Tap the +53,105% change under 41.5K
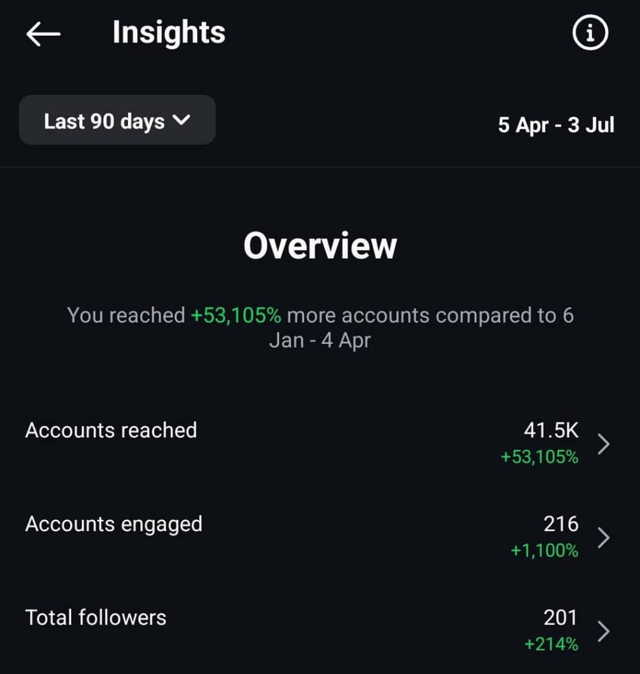Screen dimensions: 640x674 pyautogui.click(x=539, y=457)
